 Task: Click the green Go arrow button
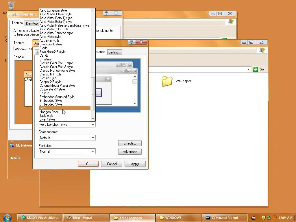click(256, 69)
